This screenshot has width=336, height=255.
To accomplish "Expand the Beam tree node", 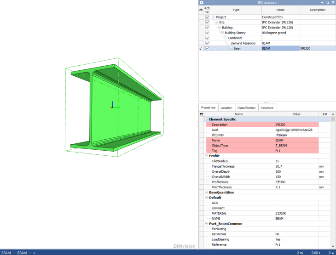I will click(231, 48).
